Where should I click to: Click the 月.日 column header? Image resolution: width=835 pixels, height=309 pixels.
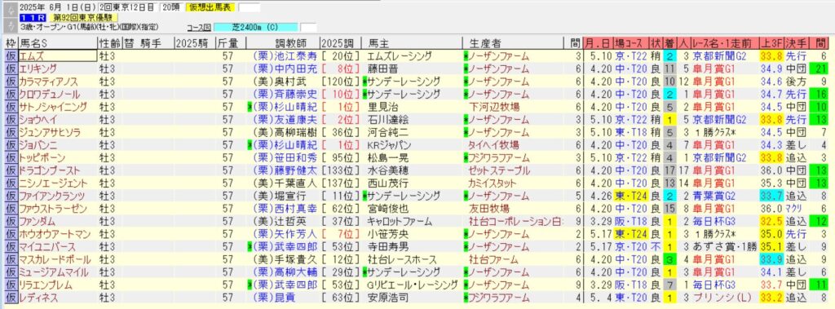[598, 43]
